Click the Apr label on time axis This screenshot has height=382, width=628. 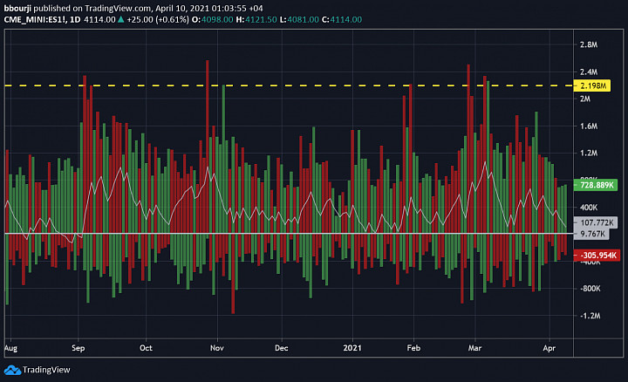point(549,348)
